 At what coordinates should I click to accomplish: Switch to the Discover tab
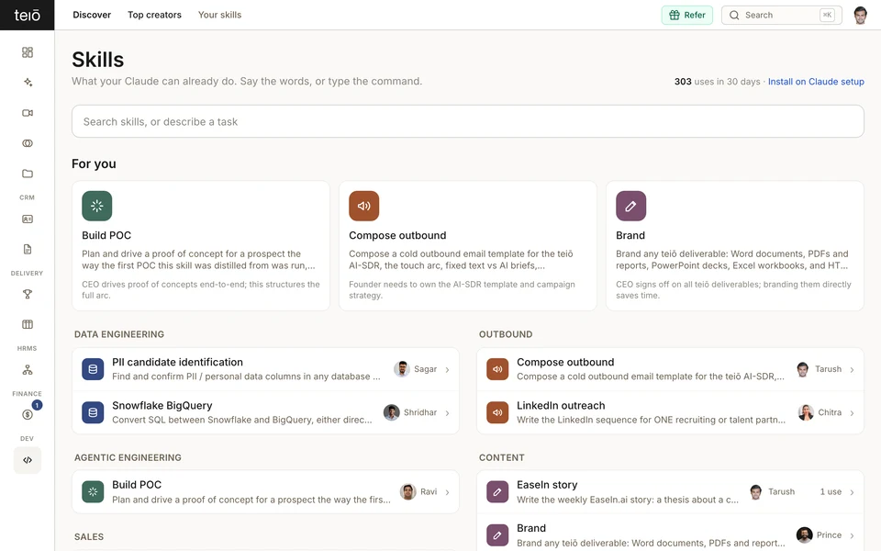92,16
